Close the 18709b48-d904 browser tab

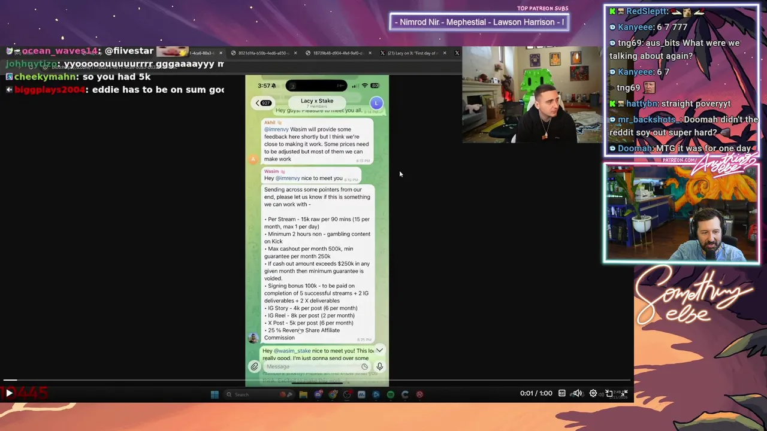point(370,53)
